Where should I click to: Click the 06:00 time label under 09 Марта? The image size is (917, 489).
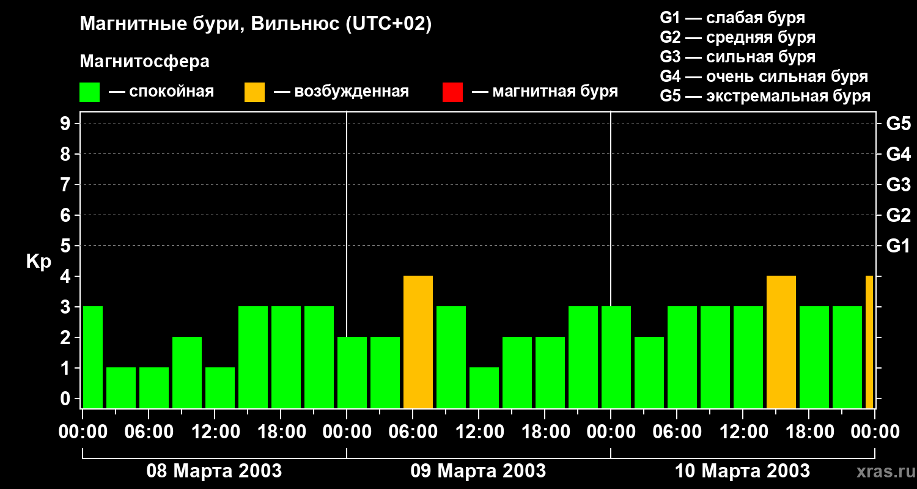413,432
